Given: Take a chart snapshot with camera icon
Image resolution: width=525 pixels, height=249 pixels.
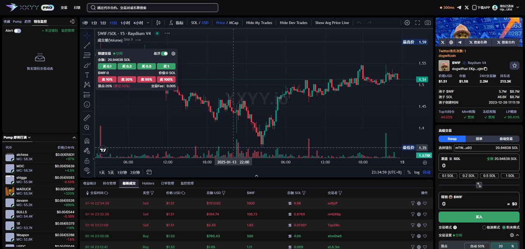Looking at the screenshot, I should [x=427, y=23].
